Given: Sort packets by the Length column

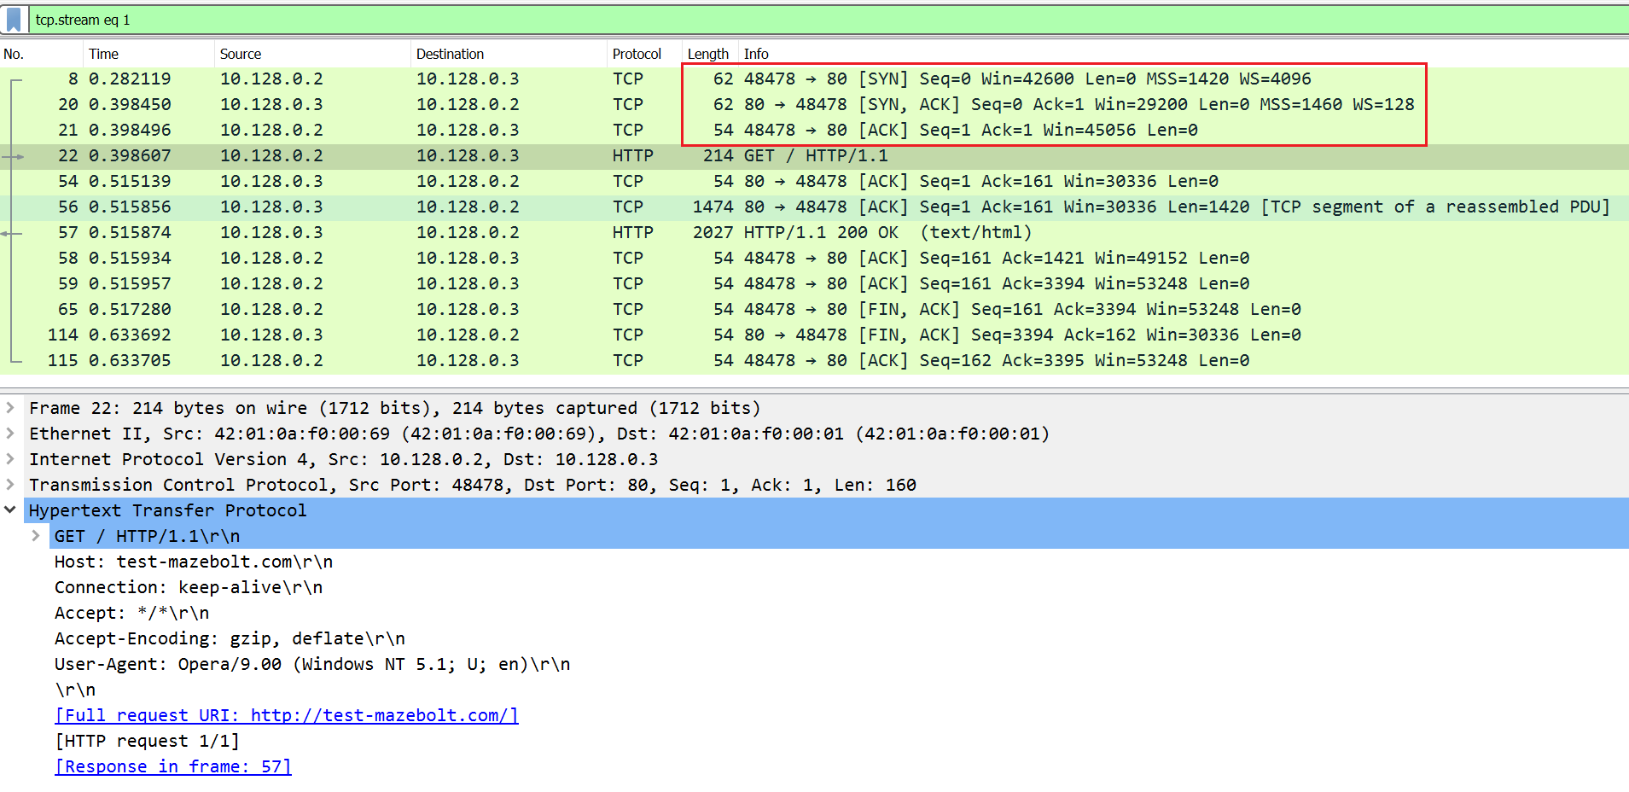Looking at the screenshot, I should pyautogui.click(x=708, y=54).
